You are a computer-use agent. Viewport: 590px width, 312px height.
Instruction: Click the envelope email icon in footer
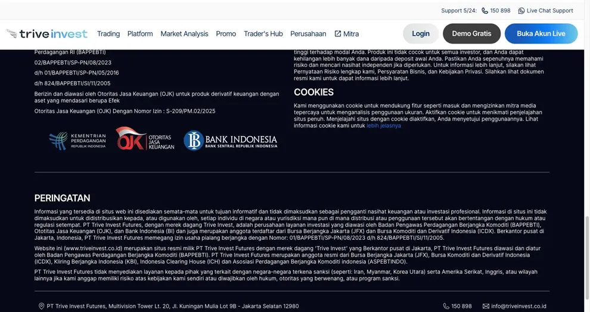(x=486, y=306)
